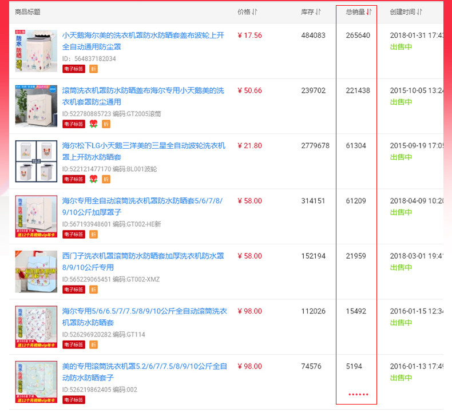Viewport: 452px width, 416px height.
Task: Click 出售中 status under 2018-01-31
Action: click(x=401, y=47)
